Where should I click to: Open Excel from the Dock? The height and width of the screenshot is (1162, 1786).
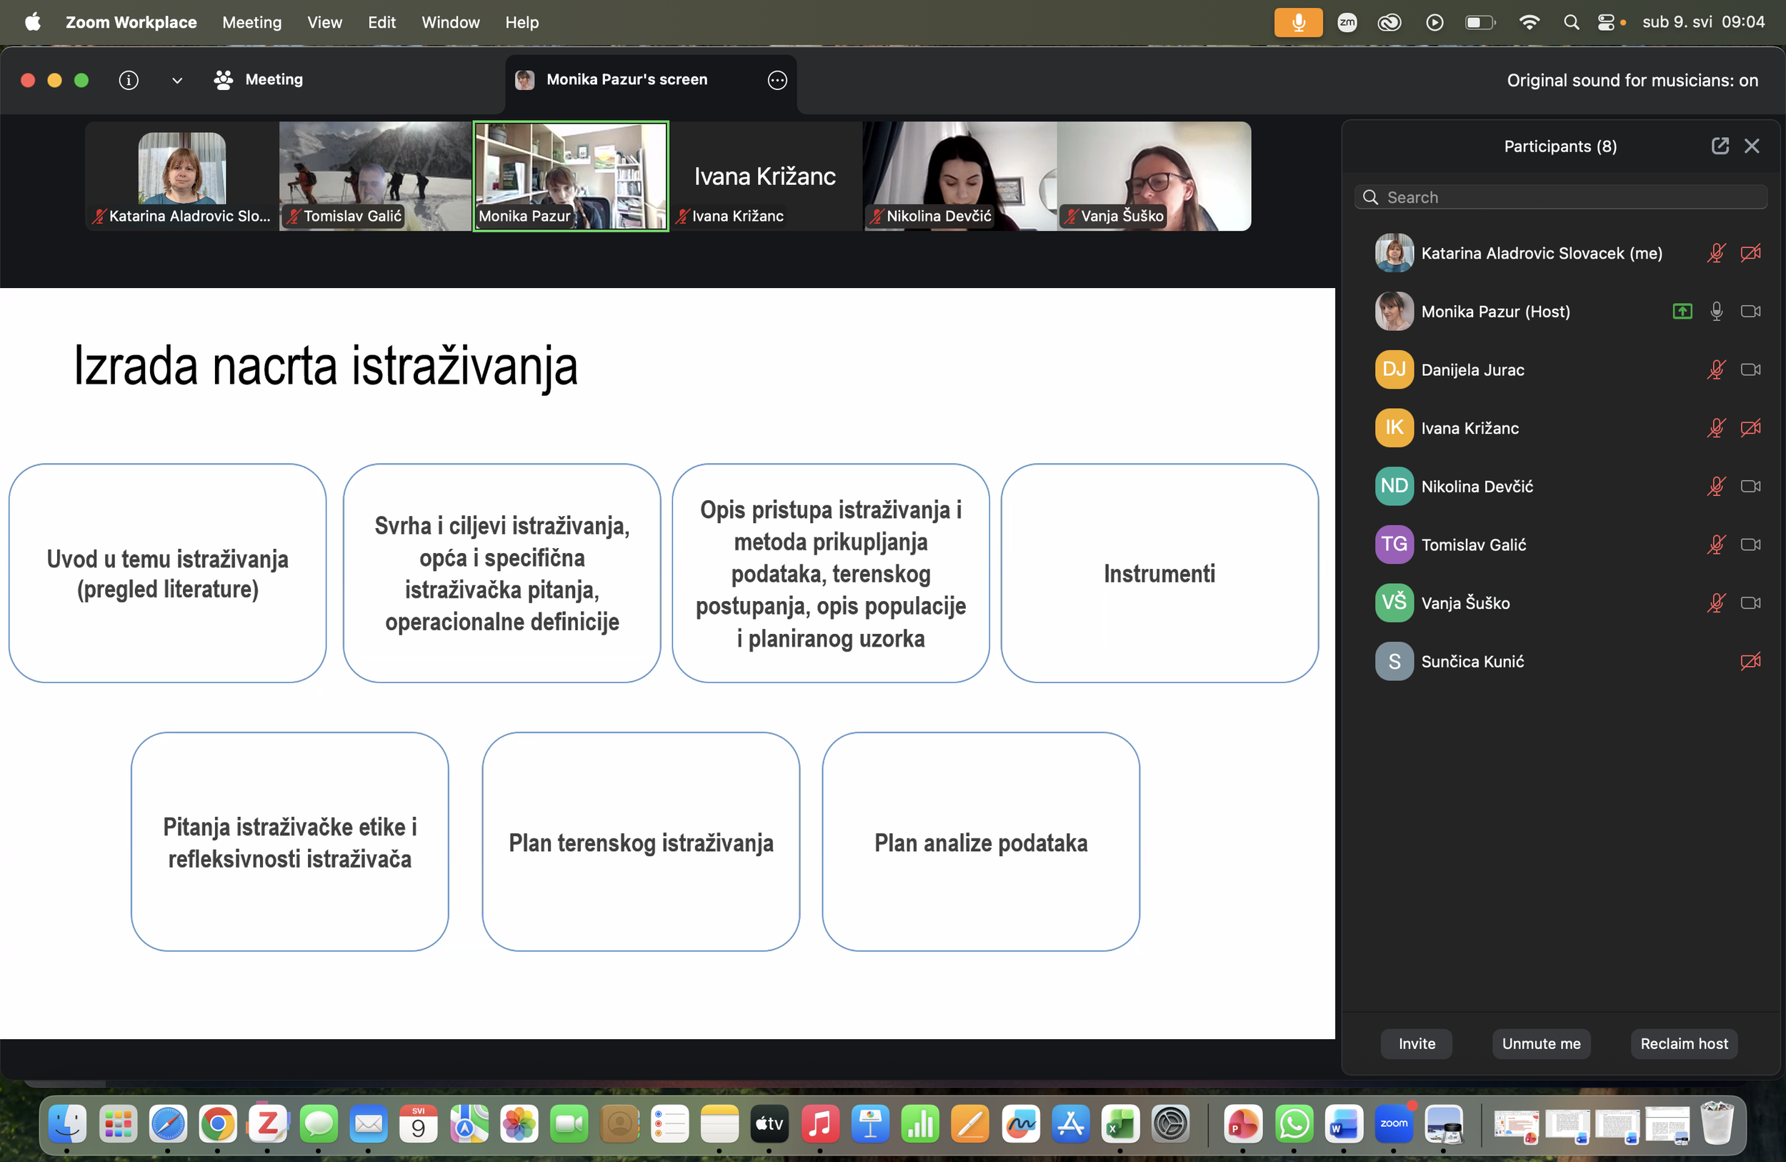(x=1120, y=1123)
